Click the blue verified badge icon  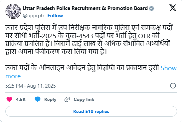point(151,8)
